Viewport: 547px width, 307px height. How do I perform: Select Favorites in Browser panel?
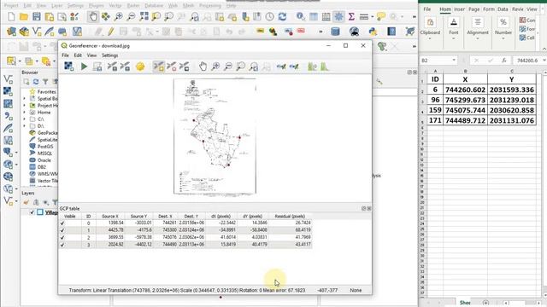pyautogui.click(x=46, y=92)
